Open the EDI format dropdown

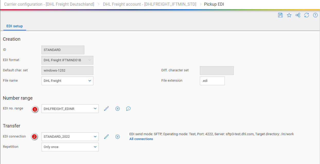pos(67,60)
